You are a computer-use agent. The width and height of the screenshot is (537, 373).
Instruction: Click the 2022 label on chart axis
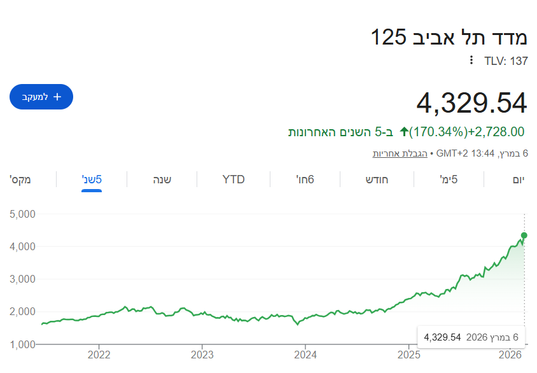coord(99,354)
